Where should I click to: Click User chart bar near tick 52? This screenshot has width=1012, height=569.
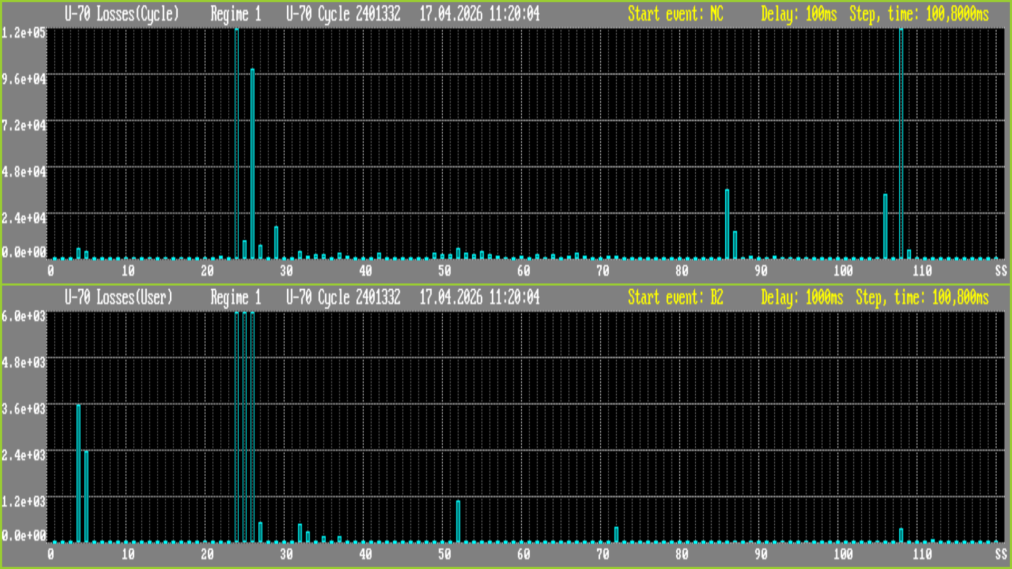tap(458, 522)
